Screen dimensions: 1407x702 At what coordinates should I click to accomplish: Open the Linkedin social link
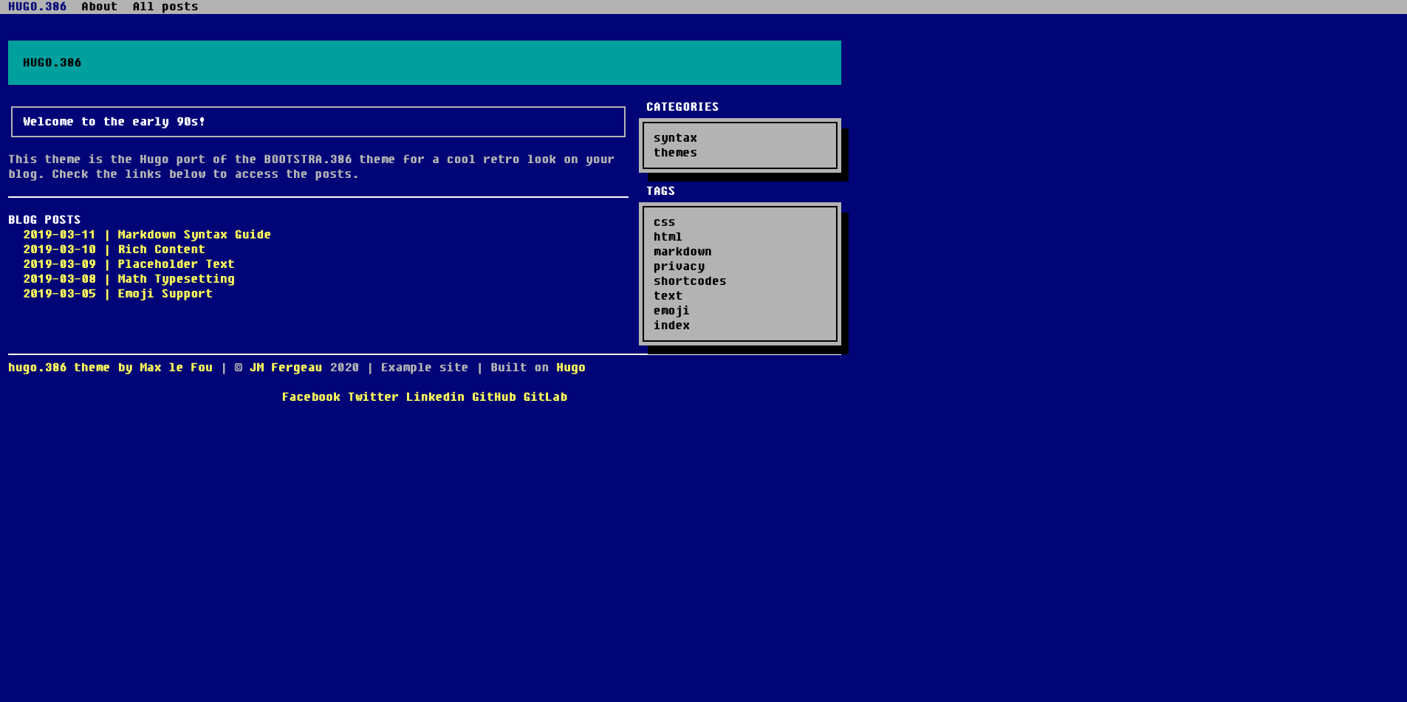point(435,397)
